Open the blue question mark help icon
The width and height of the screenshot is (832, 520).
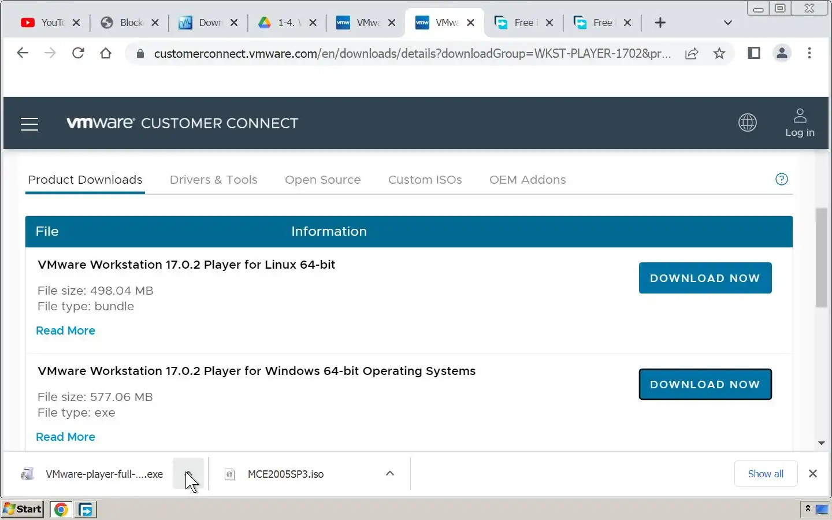pyautogui.click(x=782, y=179)
